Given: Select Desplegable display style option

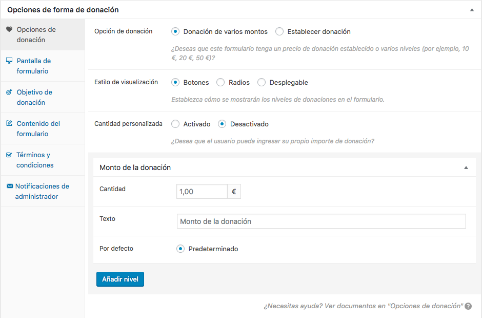Looking at the screenshot, I should point(262,82).
